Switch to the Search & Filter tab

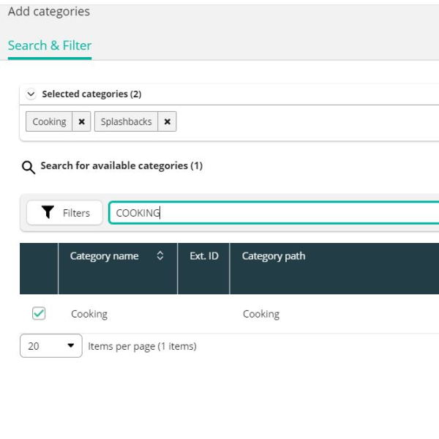click(x=50, y=45)
